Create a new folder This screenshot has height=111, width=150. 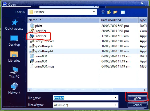point(115,12)
